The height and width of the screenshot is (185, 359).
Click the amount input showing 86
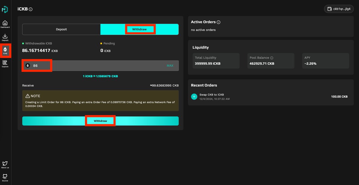click(x=36, y=65)
